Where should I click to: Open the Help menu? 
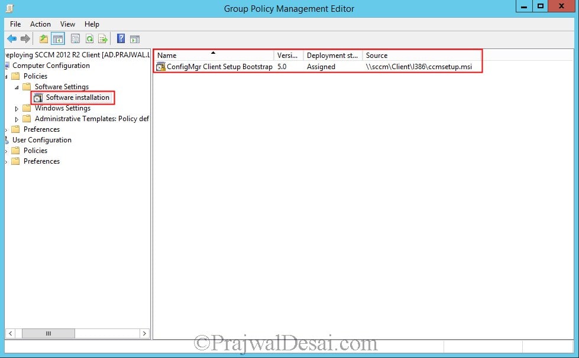pyautogui.click(x=92, y=24)
